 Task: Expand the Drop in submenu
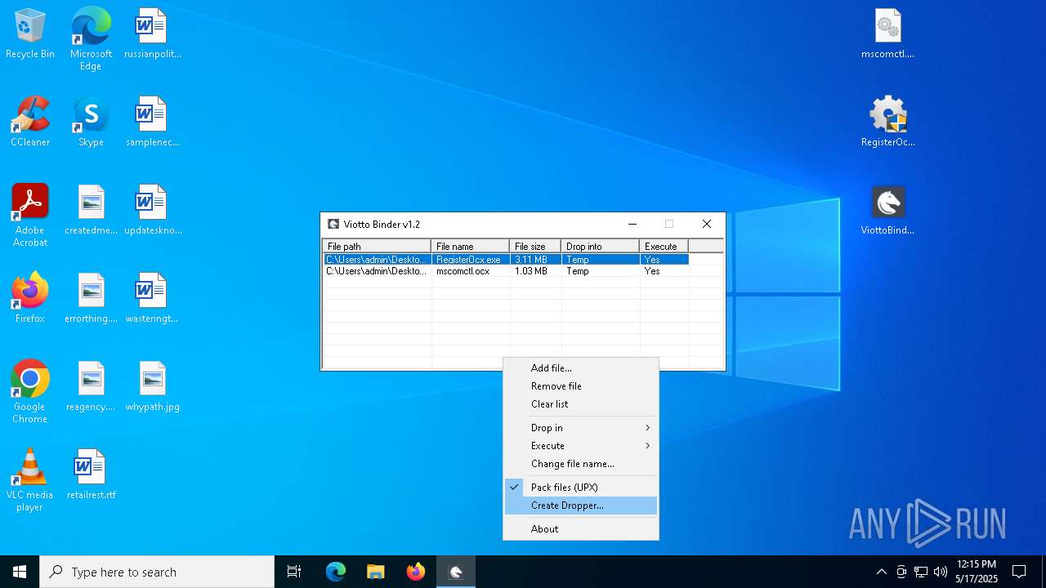tap(580, 428)
